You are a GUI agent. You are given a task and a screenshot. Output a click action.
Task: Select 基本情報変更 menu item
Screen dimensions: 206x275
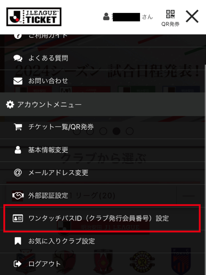(x=103, y=150)
